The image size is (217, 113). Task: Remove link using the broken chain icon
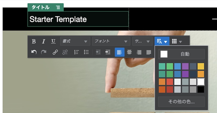65,52
